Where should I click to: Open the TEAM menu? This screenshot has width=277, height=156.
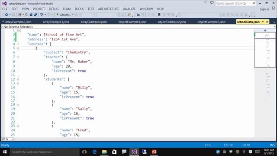(x=67, y=9)
